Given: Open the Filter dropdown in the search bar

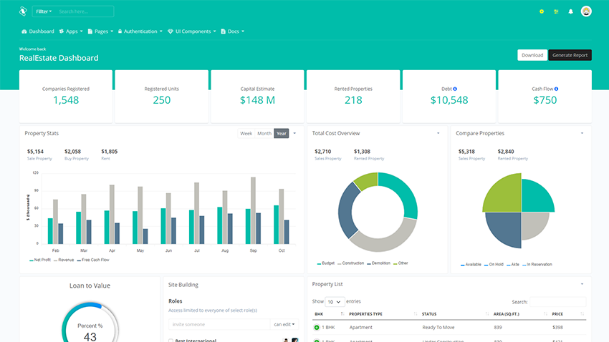Looking at the screenshot, I should click(x=44, y=11).
